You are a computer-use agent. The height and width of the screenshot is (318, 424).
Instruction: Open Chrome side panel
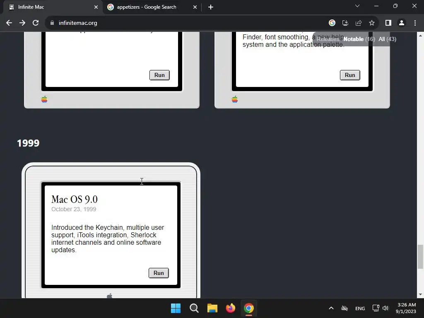coord(388,23)
